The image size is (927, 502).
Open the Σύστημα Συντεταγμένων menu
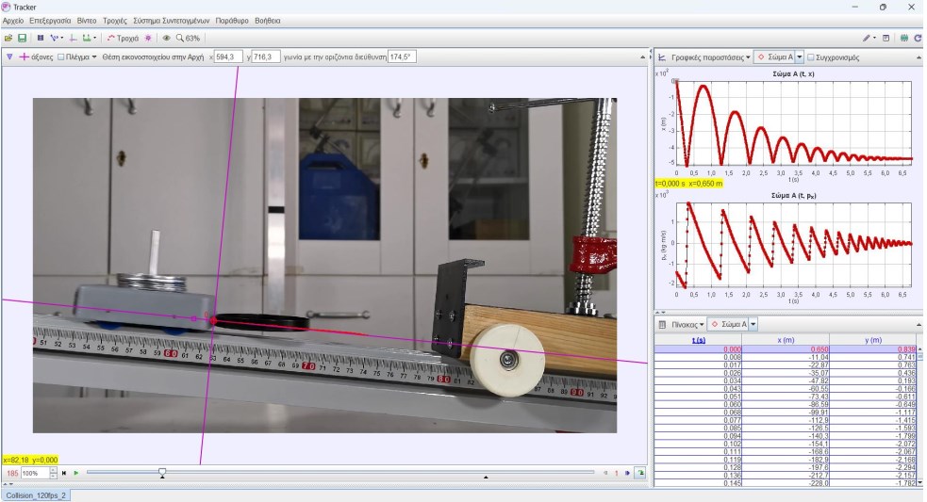(x=172, y=20)
